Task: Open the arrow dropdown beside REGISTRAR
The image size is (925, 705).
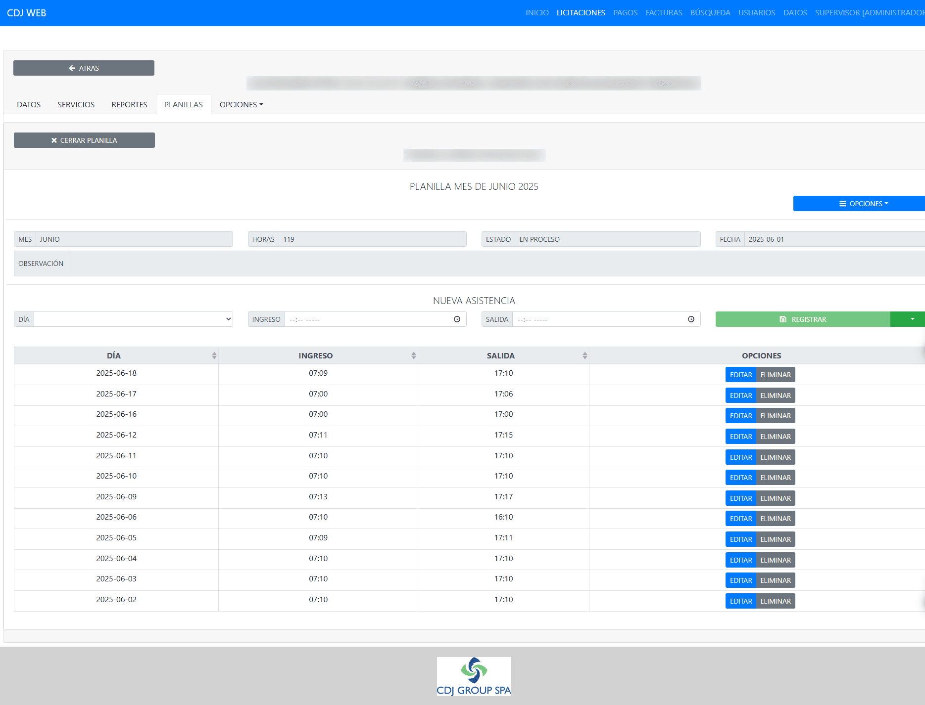Action: [x=912, y=319]
